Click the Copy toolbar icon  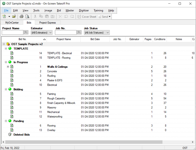pos(41,17)
